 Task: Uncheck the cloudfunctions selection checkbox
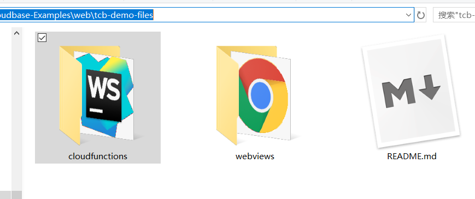(42, 38)
